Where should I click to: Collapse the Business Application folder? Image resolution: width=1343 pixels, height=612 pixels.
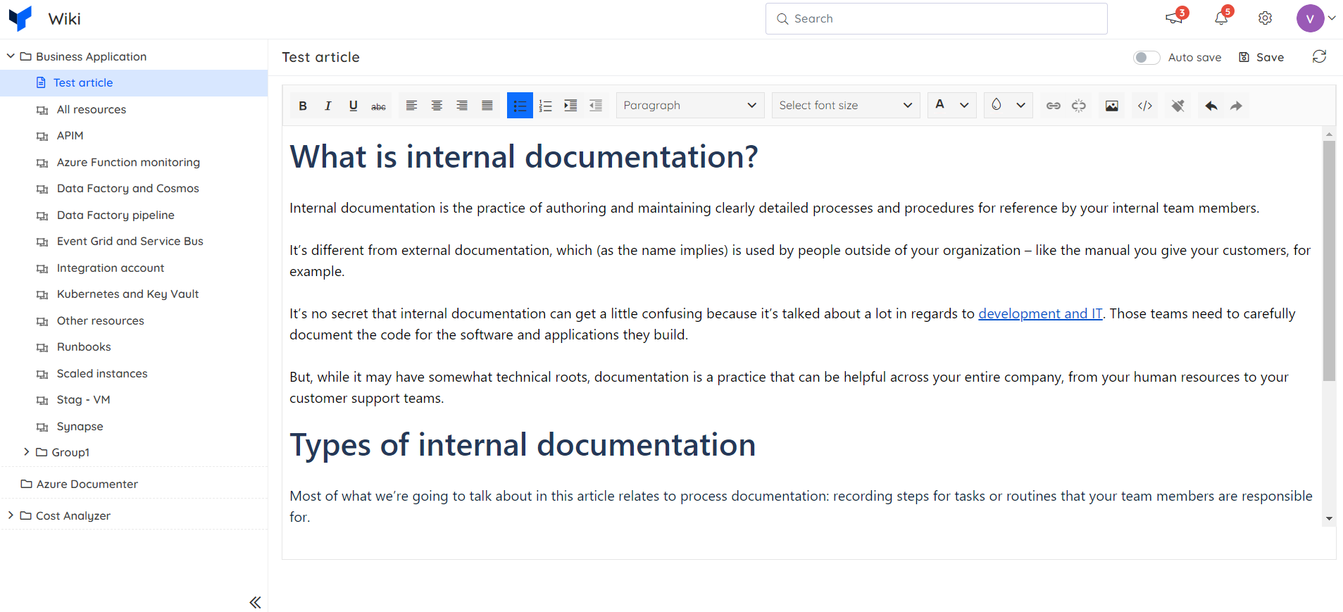pyautogui.click(x=11, y=56)
